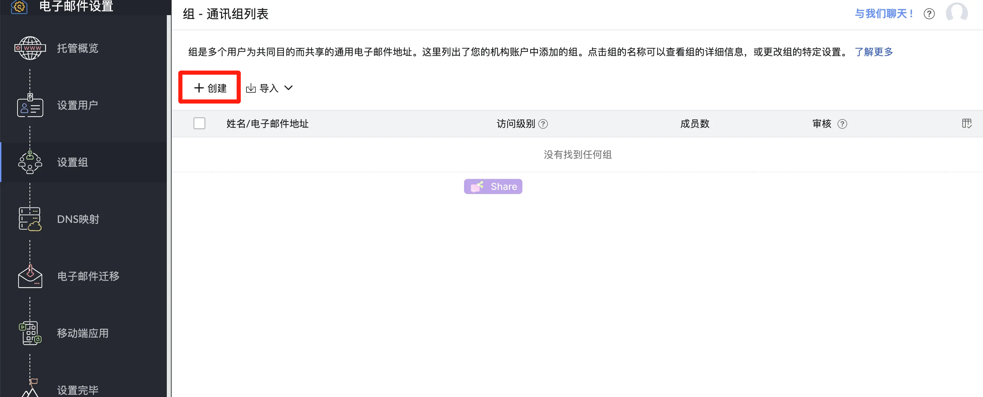Toggle the select-all groups checkbox
This screenshot has width=983, height=397.
point(199,124)
